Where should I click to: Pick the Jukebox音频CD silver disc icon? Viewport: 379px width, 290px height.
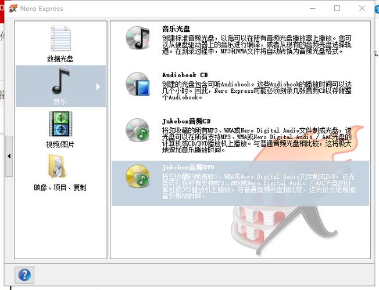click(138, 130)
